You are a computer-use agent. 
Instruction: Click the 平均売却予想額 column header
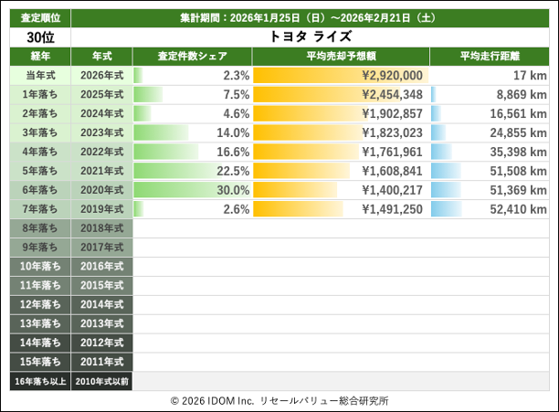(340, 56)
